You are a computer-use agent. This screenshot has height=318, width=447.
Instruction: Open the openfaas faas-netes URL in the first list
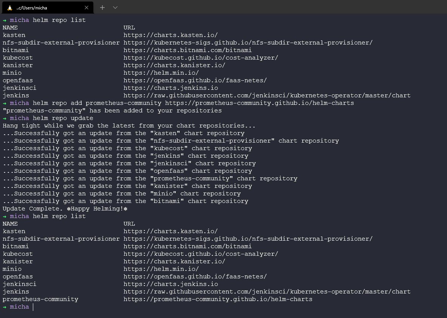coord(195,80)
